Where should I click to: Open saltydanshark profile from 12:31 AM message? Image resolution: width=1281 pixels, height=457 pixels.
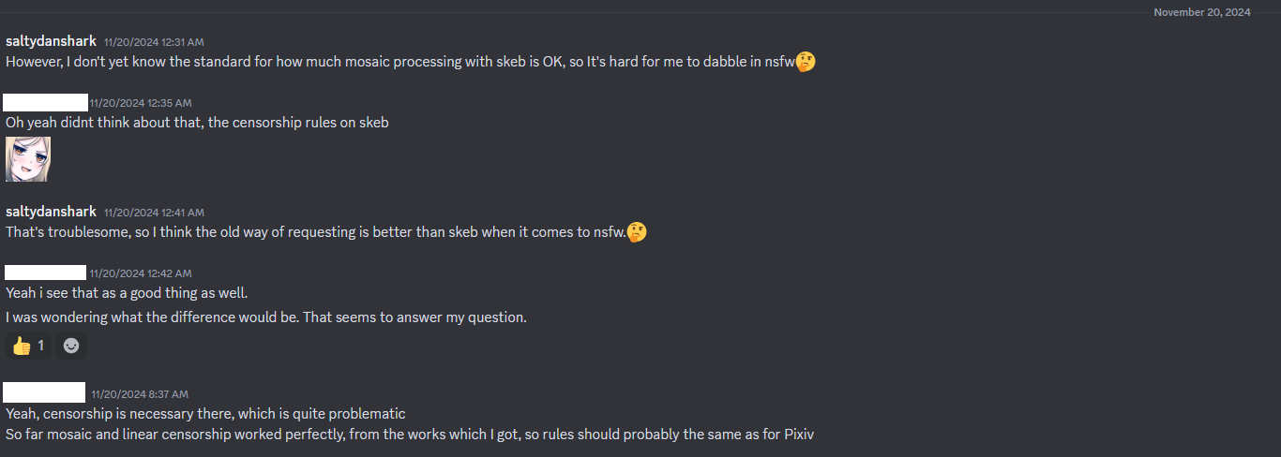tap(51, 41)
